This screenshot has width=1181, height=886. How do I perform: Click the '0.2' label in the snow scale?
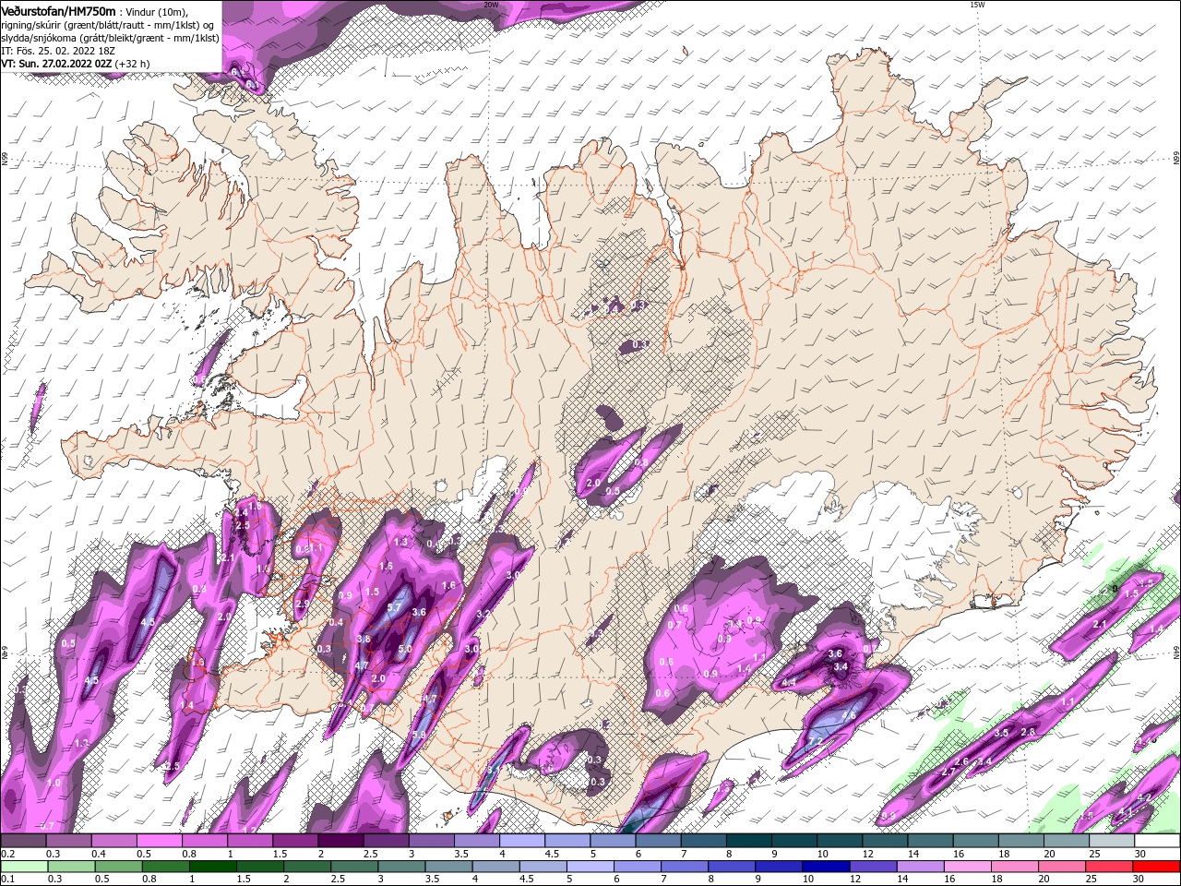(x=7, y=854)
